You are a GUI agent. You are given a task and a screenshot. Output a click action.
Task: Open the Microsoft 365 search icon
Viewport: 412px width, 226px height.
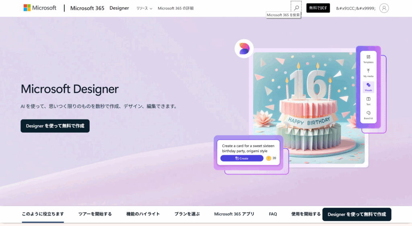[x=296, y=8]
